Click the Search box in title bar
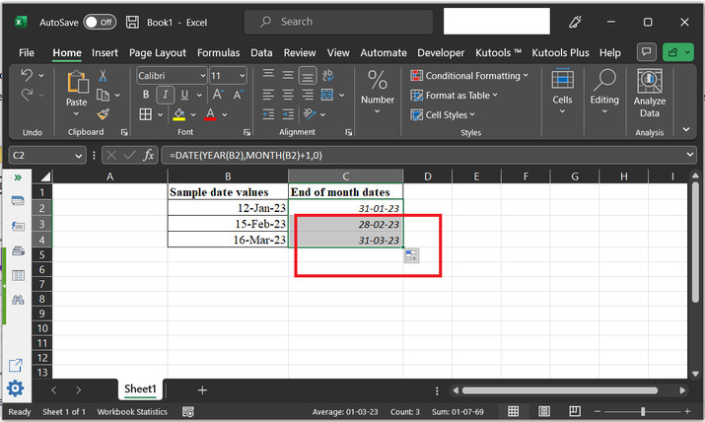 (338, 22)
